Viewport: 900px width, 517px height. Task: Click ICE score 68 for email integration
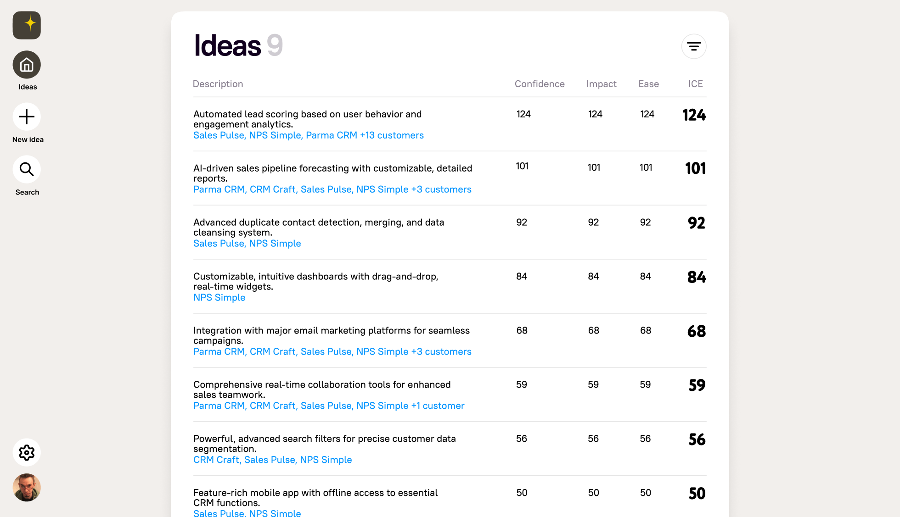[x=696, y=331]
